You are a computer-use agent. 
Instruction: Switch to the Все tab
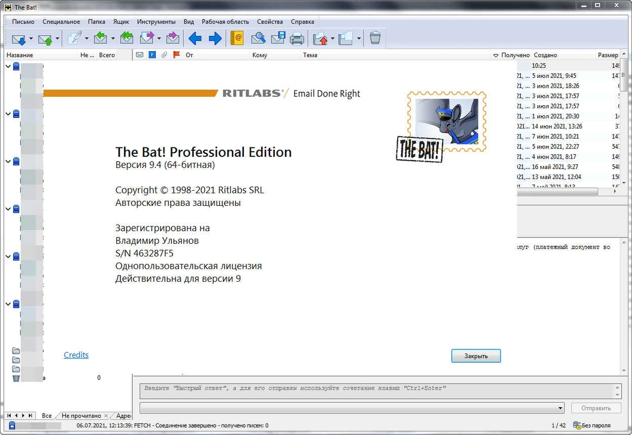click(x=47, y=416)
